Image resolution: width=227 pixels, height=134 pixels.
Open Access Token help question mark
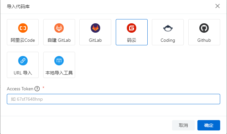pyautogui.click(x=37, y=89)
